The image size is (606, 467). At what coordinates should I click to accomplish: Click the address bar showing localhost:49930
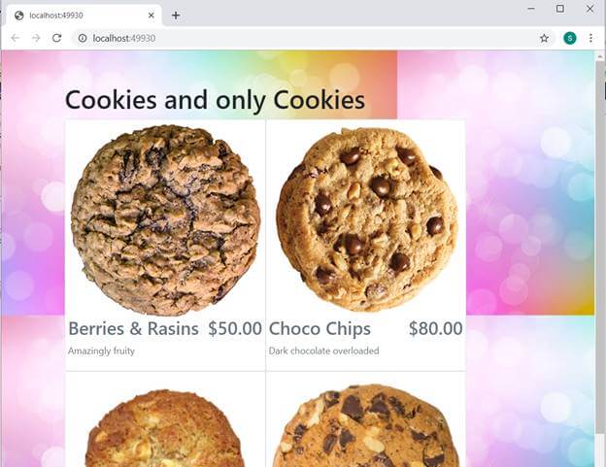[x=305, y=38]
